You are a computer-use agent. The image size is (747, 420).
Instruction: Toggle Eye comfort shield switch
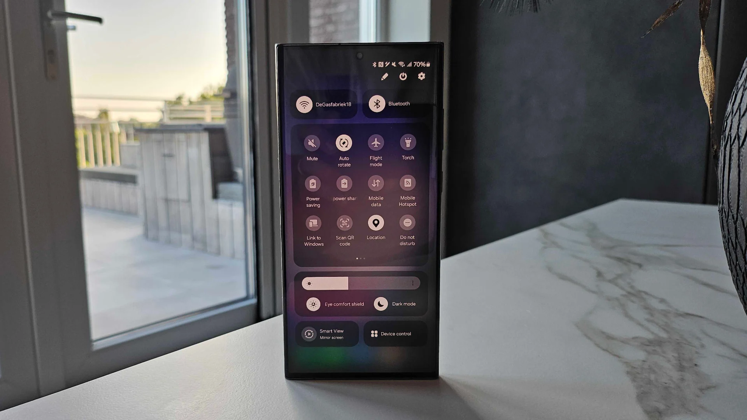coord(313,304)
